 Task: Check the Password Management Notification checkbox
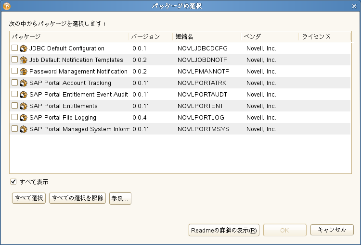click(14, 71)
